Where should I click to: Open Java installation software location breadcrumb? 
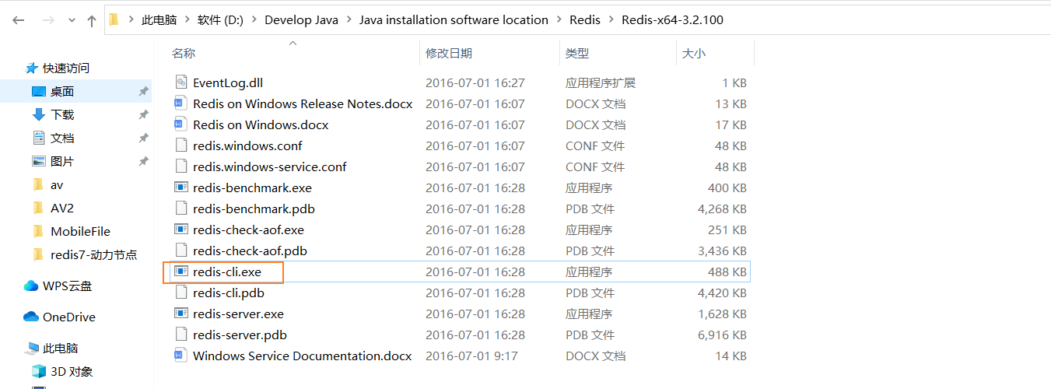tap(454, 19)
